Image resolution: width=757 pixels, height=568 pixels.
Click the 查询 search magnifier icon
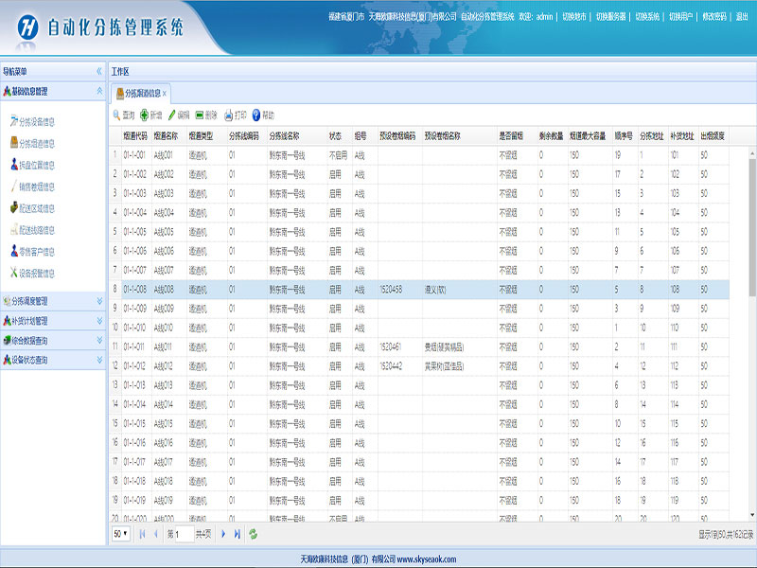pyautogui.click(x=117, y=115)
